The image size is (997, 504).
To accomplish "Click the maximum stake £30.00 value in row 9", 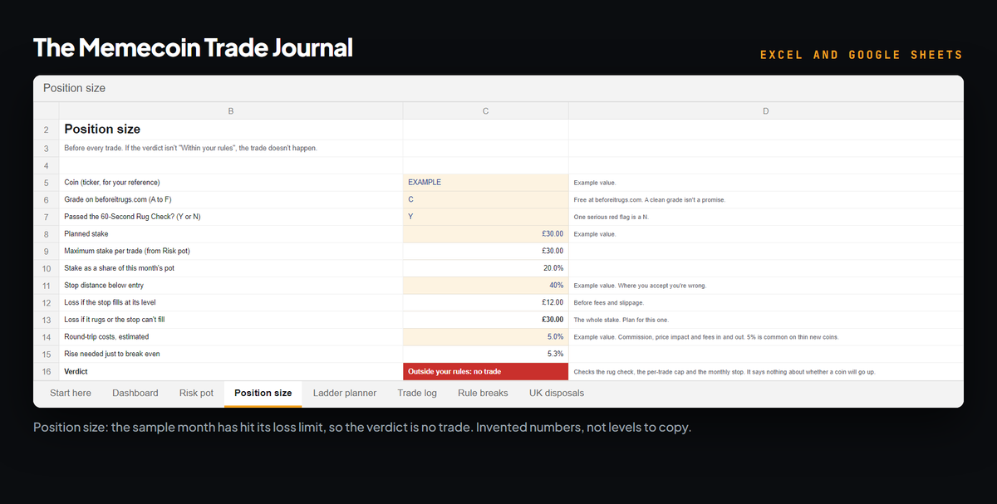I will (x=552, y=251).
